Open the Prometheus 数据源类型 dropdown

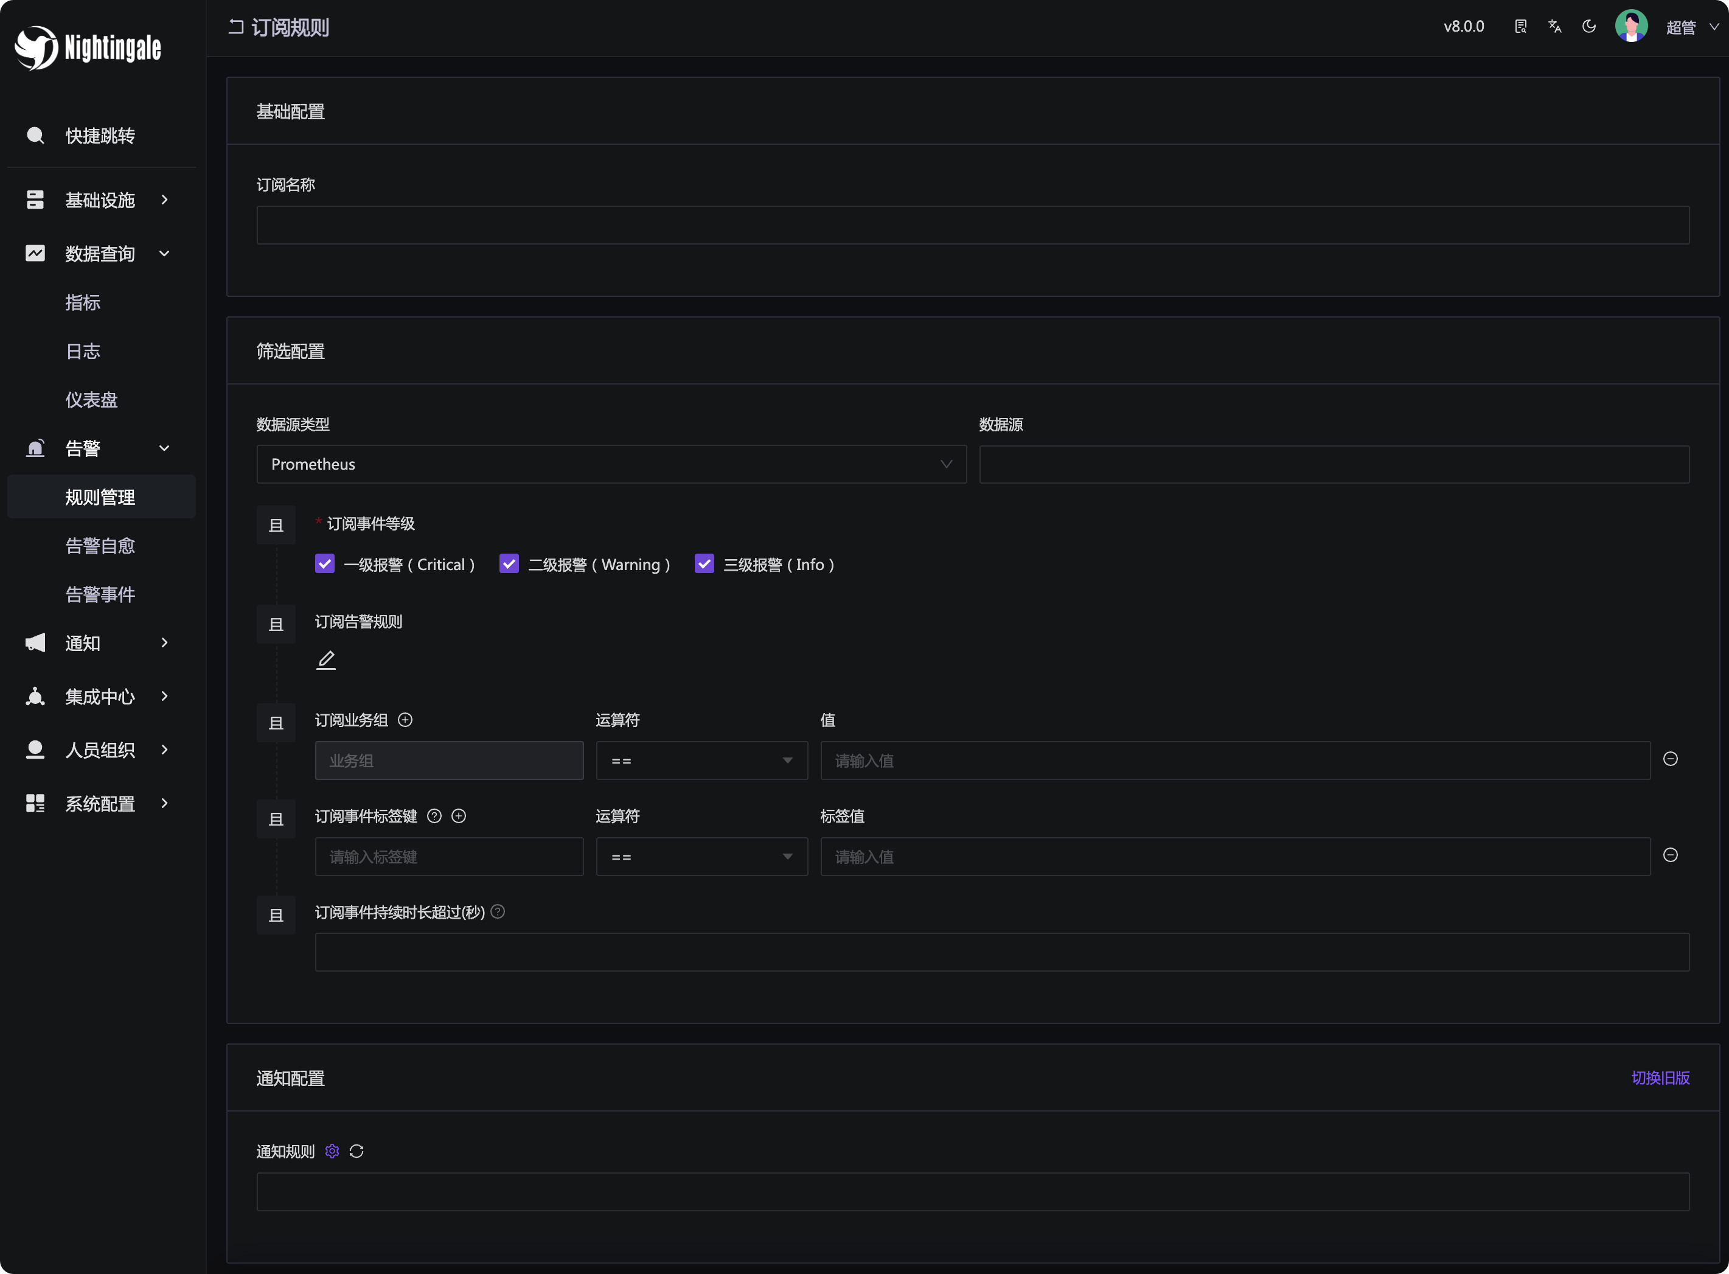tap(611, 464)
